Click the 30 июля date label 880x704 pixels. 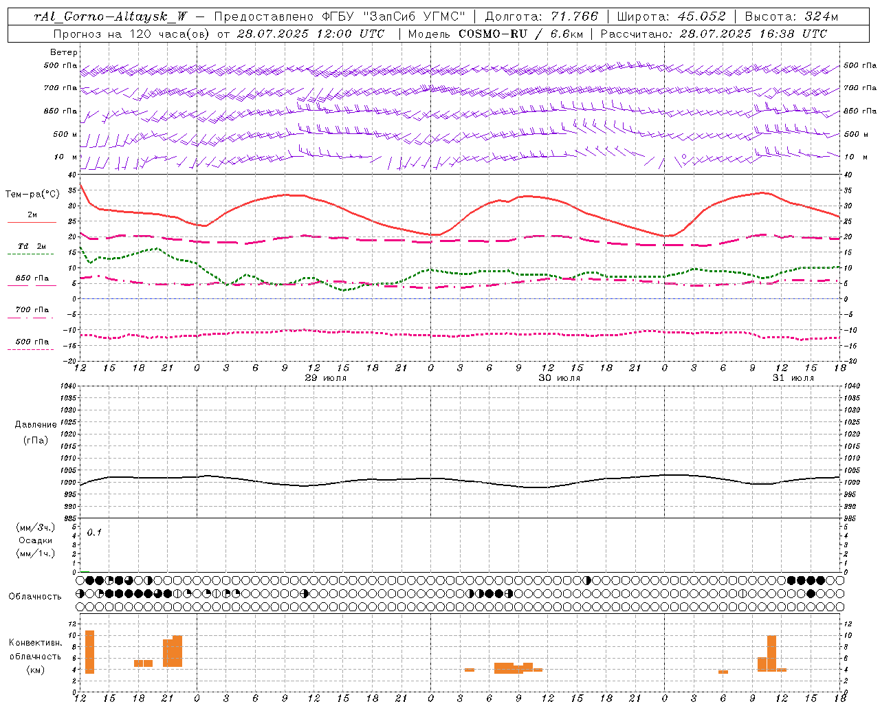click(x=559, y=378)
